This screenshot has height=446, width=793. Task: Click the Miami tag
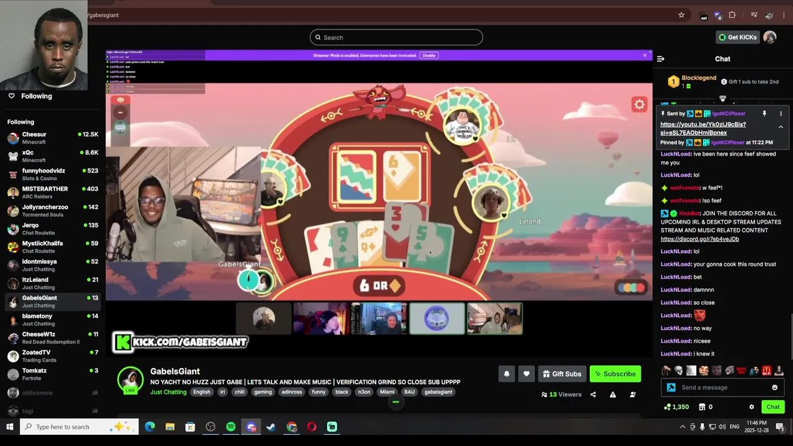(387, 392)
